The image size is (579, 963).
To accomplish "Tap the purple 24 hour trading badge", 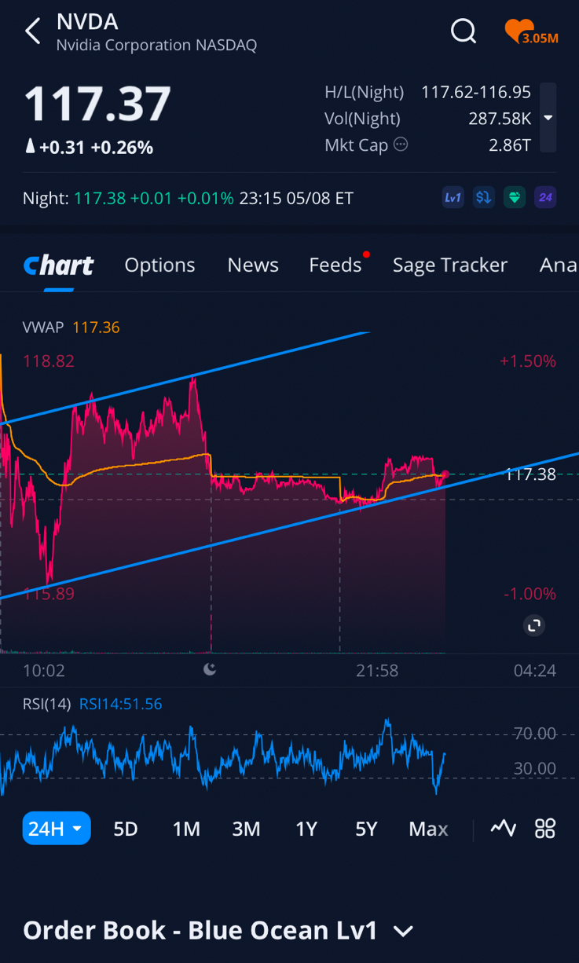I will click(545, 198).
